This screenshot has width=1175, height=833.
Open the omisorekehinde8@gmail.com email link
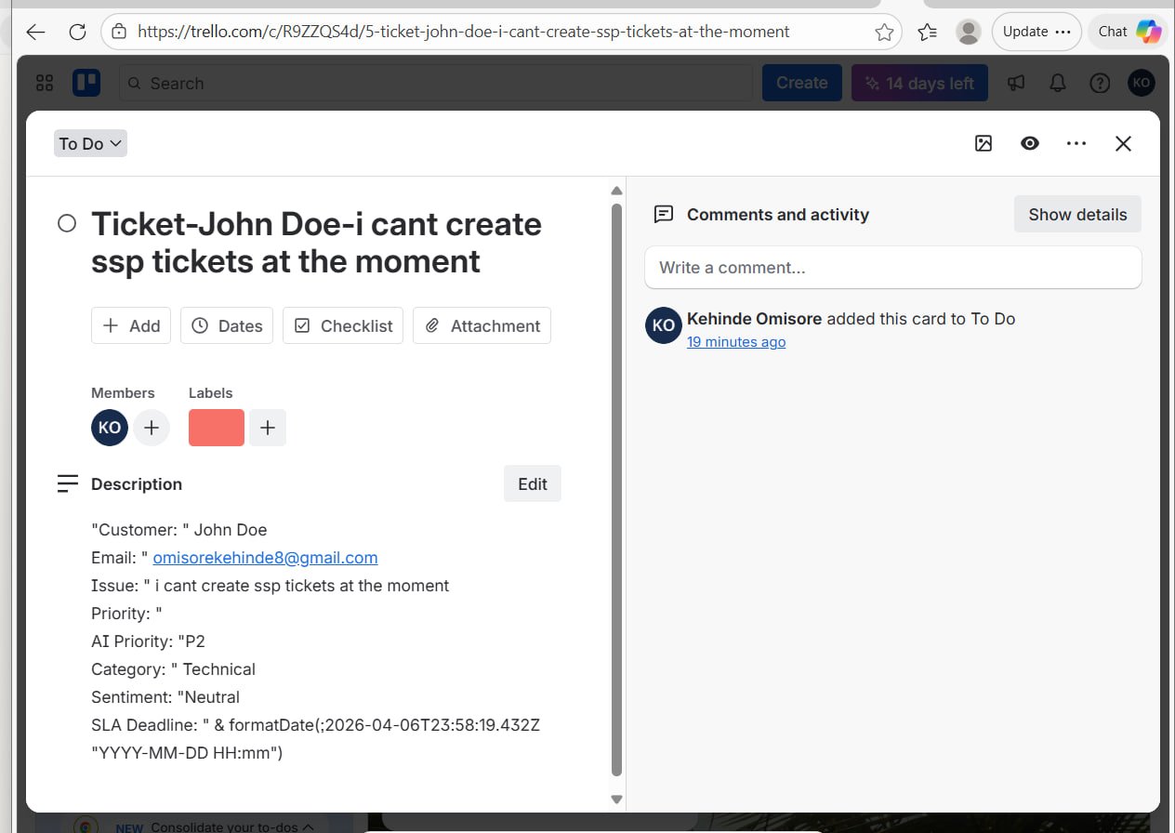[x=265, y=558]
